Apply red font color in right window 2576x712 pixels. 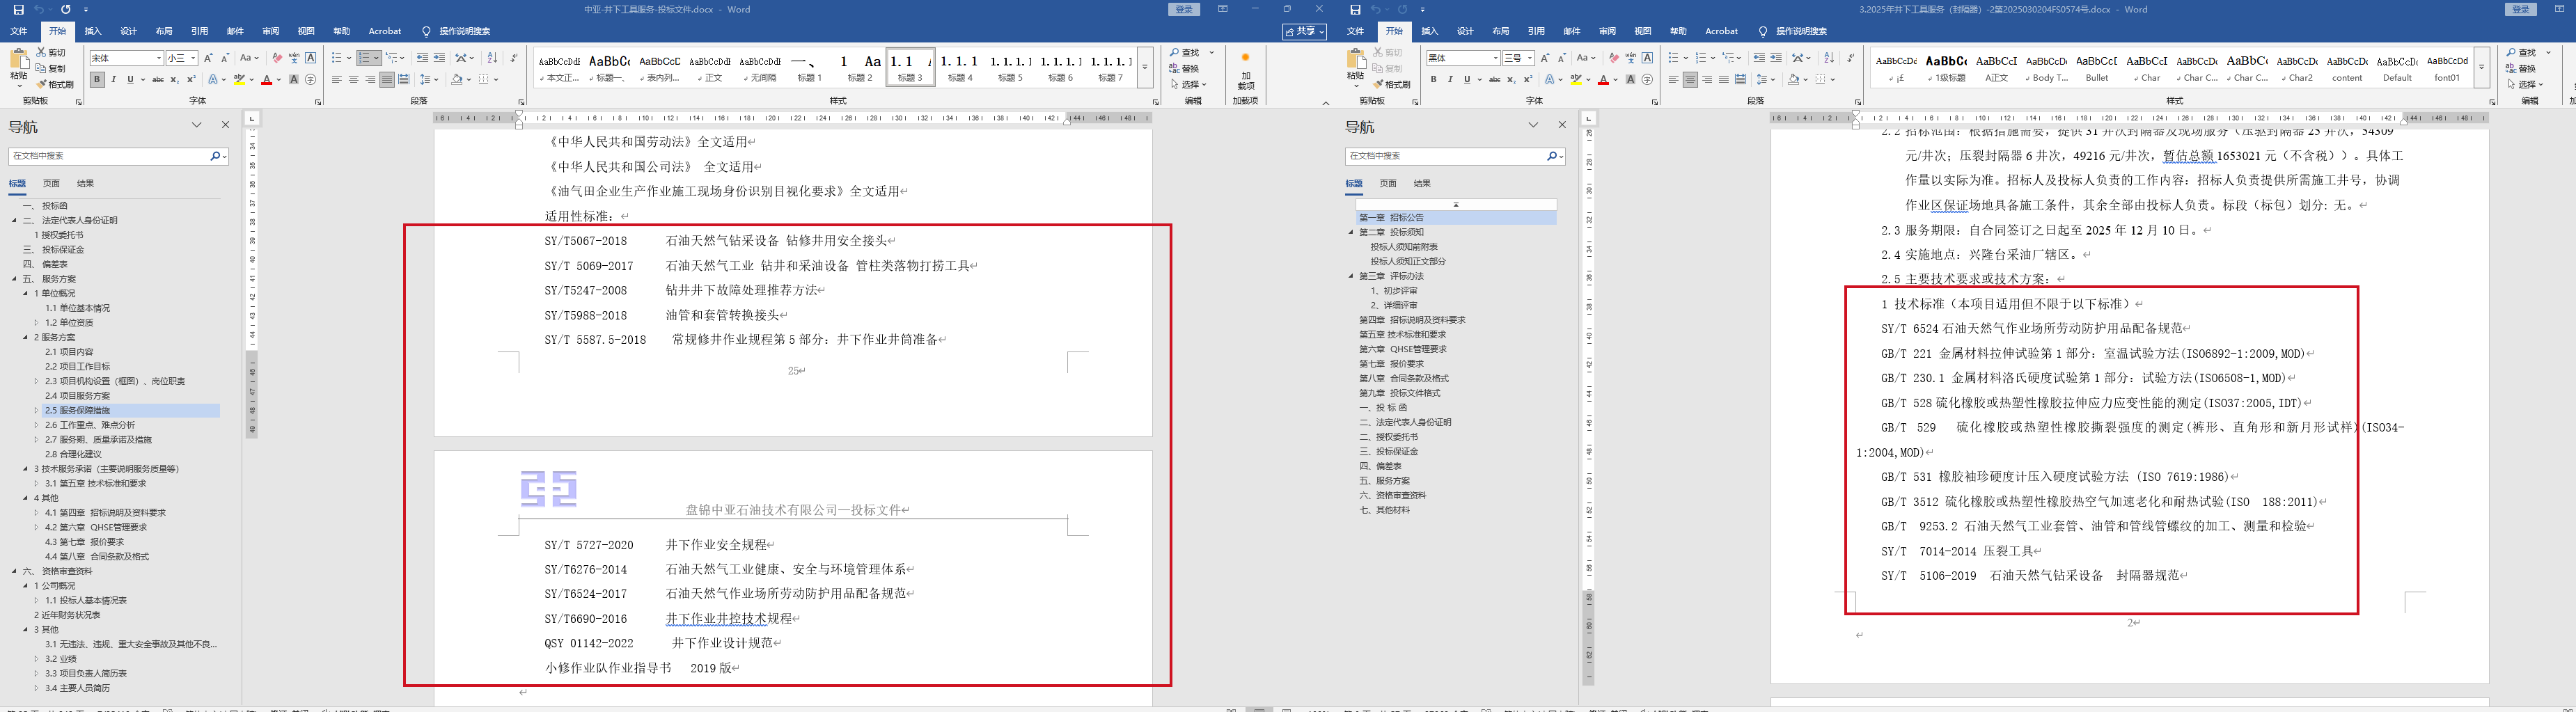(1603, 80)
